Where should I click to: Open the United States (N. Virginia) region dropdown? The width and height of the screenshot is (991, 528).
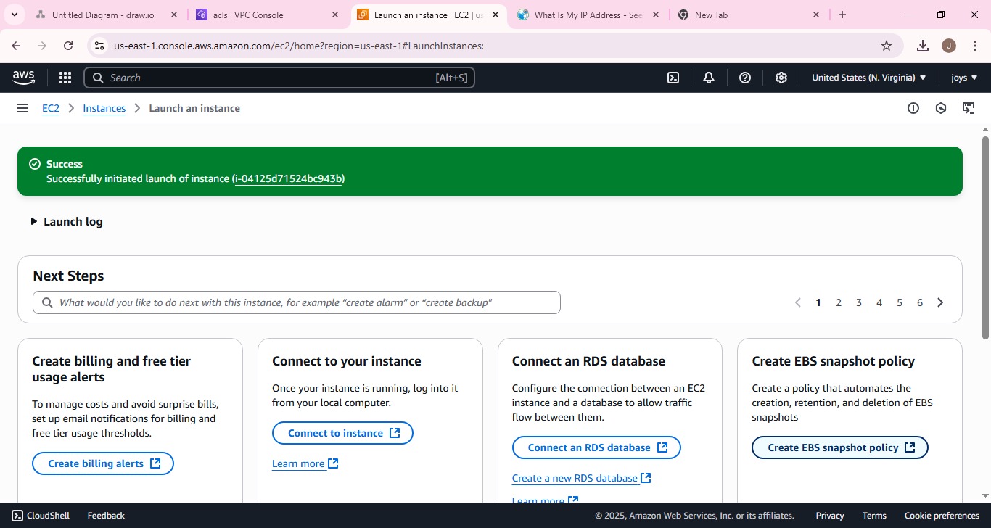pyautogui.click(x=868, y=78)
